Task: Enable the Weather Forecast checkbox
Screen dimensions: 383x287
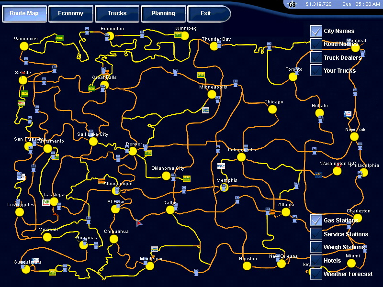Action: pos(316,274)
